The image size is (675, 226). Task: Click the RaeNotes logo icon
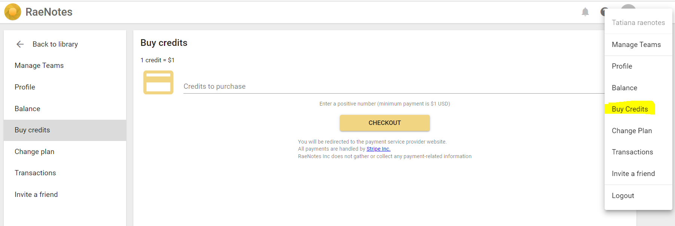coord(12,12)
